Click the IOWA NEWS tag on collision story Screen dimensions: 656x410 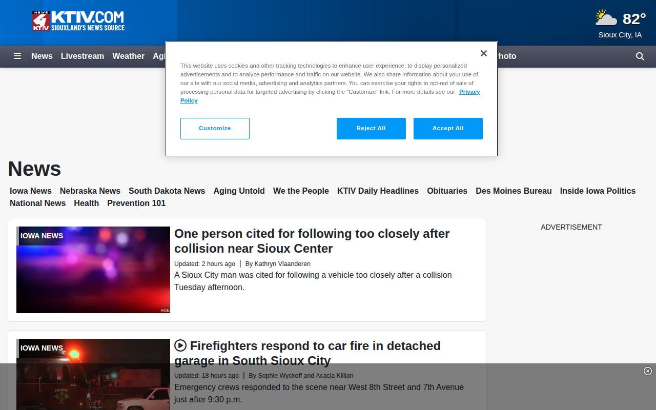(42, 236)
